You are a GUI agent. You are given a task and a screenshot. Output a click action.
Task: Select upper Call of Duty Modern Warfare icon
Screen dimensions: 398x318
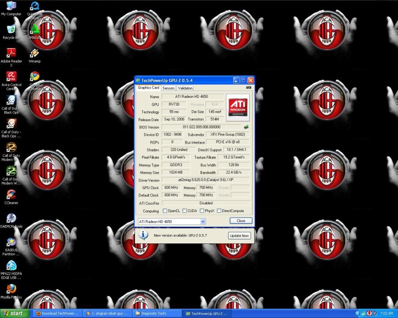(x=11, y=152)
